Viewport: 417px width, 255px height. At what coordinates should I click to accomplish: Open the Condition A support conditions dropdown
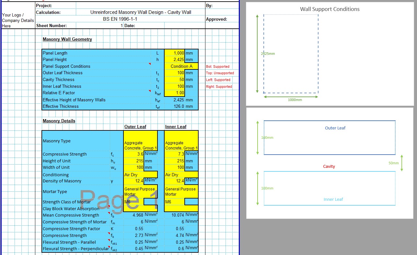click(181, 66)
